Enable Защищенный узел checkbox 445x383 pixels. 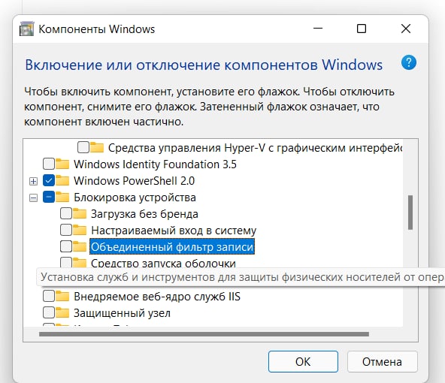pyautogui.click(x=49, y=312)
